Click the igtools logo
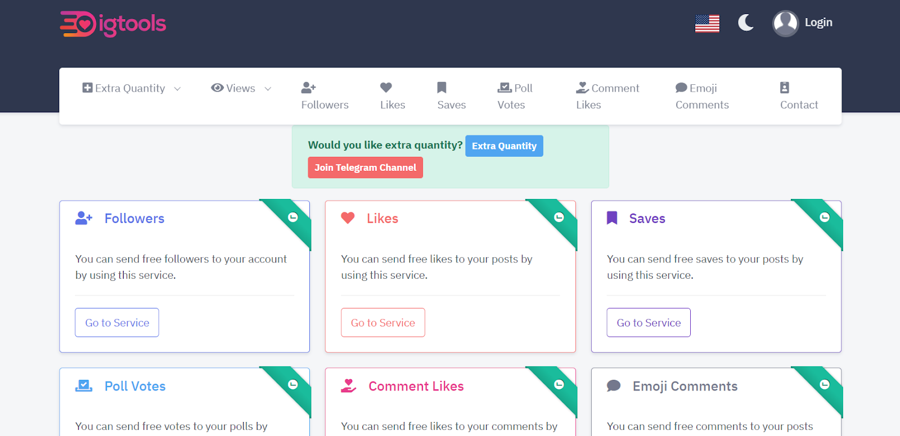 (x=113, y=24)
